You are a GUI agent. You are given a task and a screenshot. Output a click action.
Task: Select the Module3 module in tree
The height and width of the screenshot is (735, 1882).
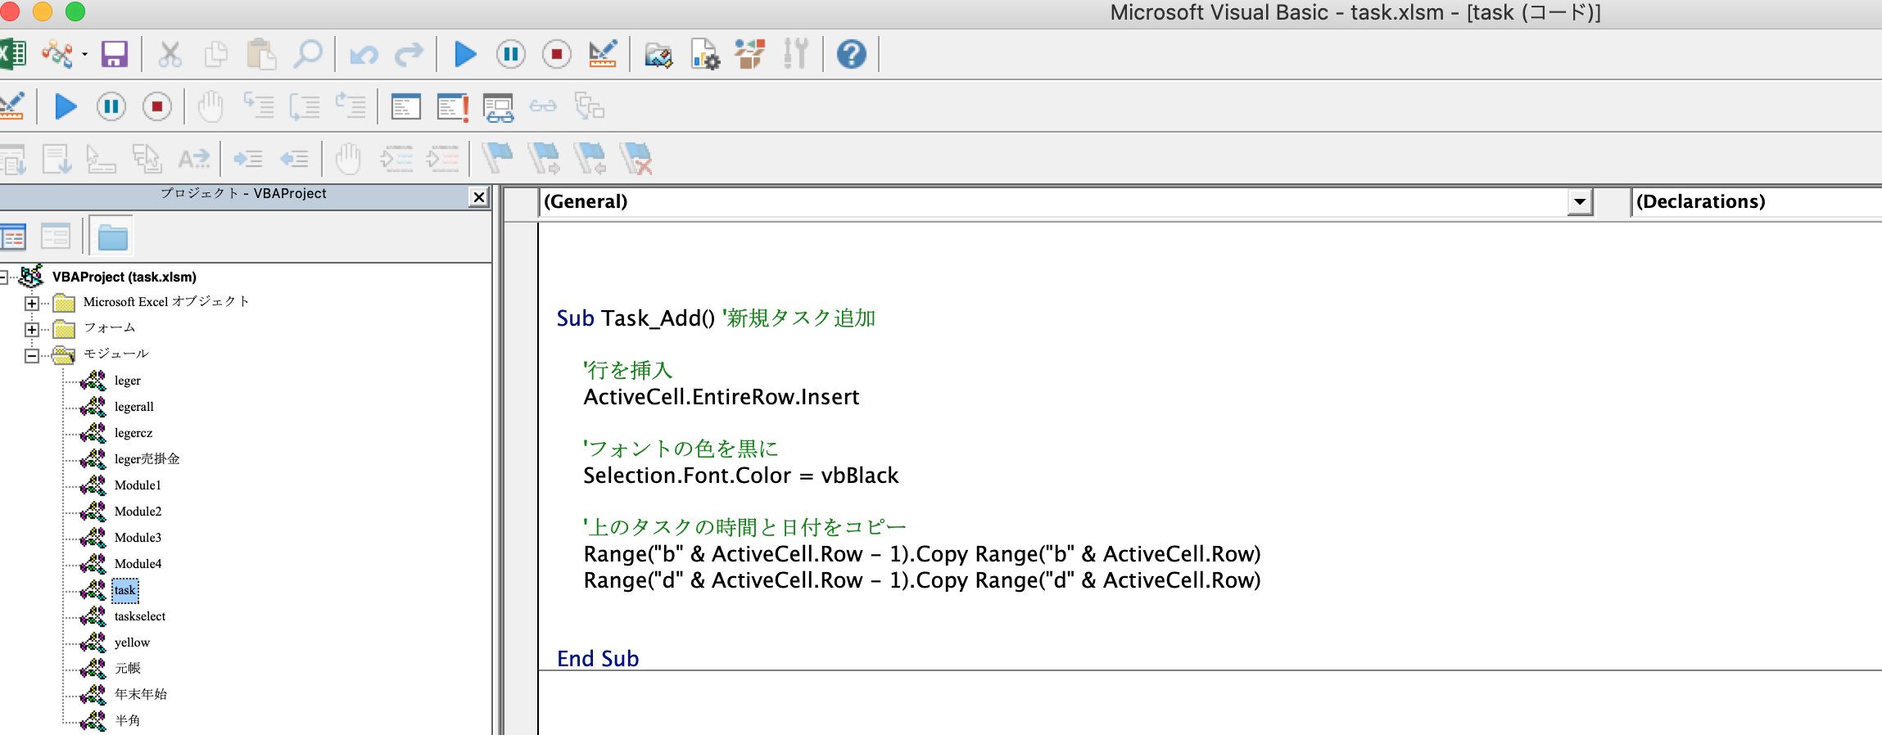[x=138, y=538]
